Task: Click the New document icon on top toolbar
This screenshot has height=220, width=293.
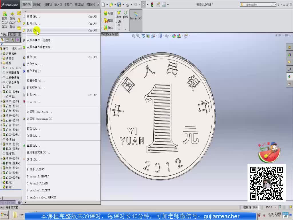Action: click(x=103, y=4)
